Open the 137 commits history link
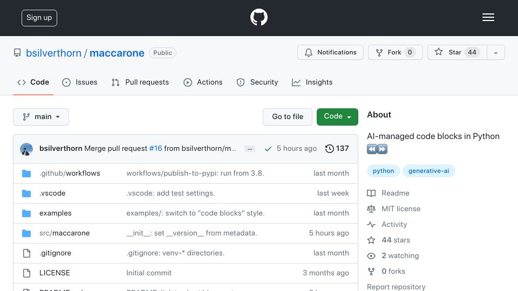 tap(337, 149)
